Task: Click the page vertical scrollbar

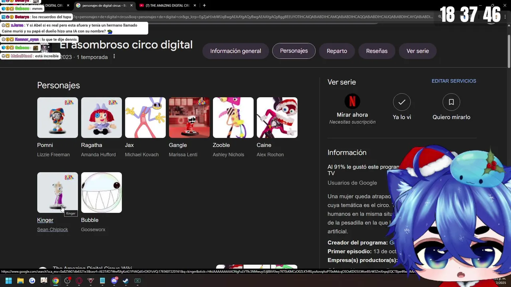Action: 509,51
